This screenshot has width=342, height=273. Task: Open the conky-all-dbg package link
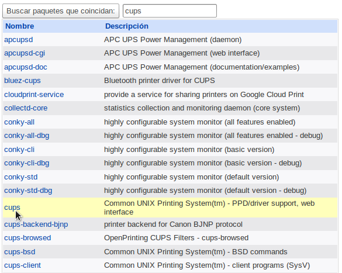(27, 136)
